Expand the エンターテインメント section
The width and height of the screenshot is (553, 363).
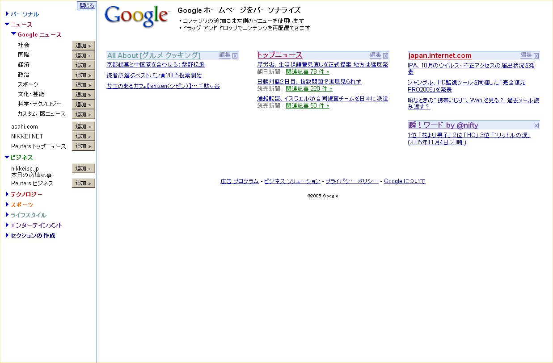pyautogui.click(x=7, y=225)
